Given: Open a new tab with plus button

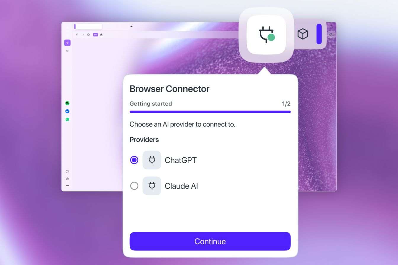Looking at the screenshot, I should click(x=131, y=26).
